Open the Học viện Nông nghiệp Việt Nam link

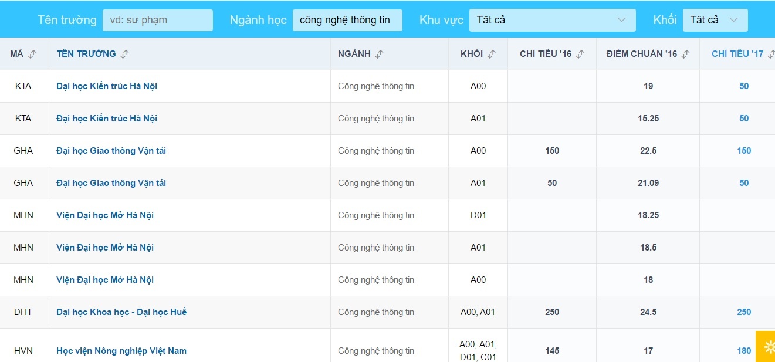(121, 350)
